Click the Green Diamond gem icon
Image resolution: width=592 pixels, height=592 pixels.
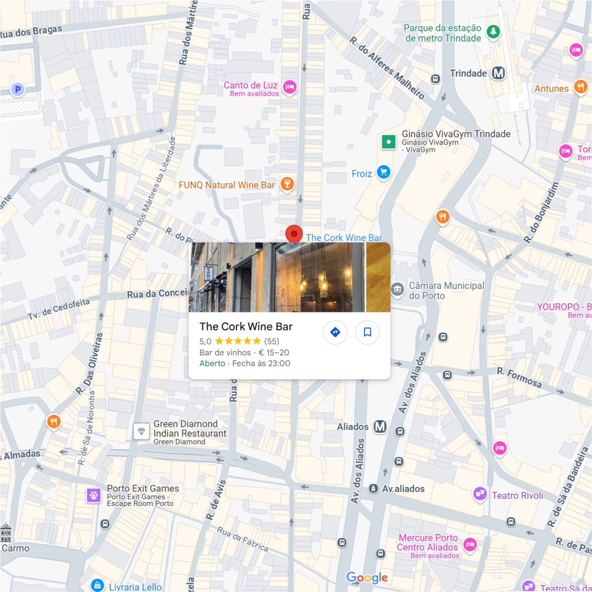click(x=141, y=431)
